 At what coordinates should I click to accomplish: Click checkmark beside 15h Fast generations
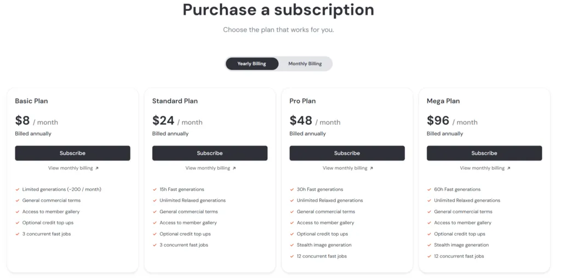[154, 190]
